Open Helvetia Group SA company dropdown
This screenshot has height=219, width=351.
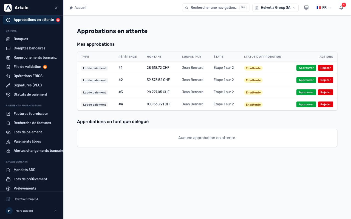(275, 8)
